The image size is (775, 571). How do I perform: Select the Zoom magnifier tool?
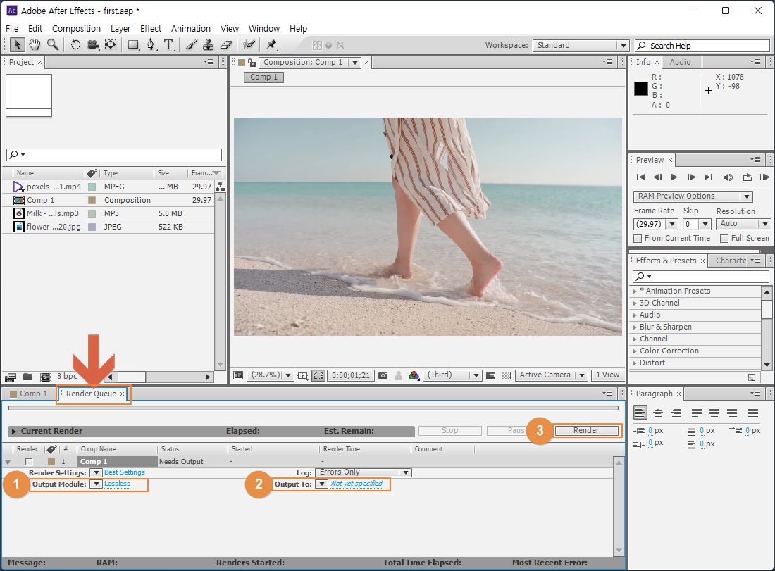tap(53, 45)
